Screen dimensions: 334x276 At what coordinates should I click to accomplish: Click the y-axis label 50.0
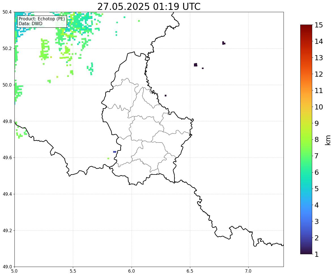coord(7,85)
